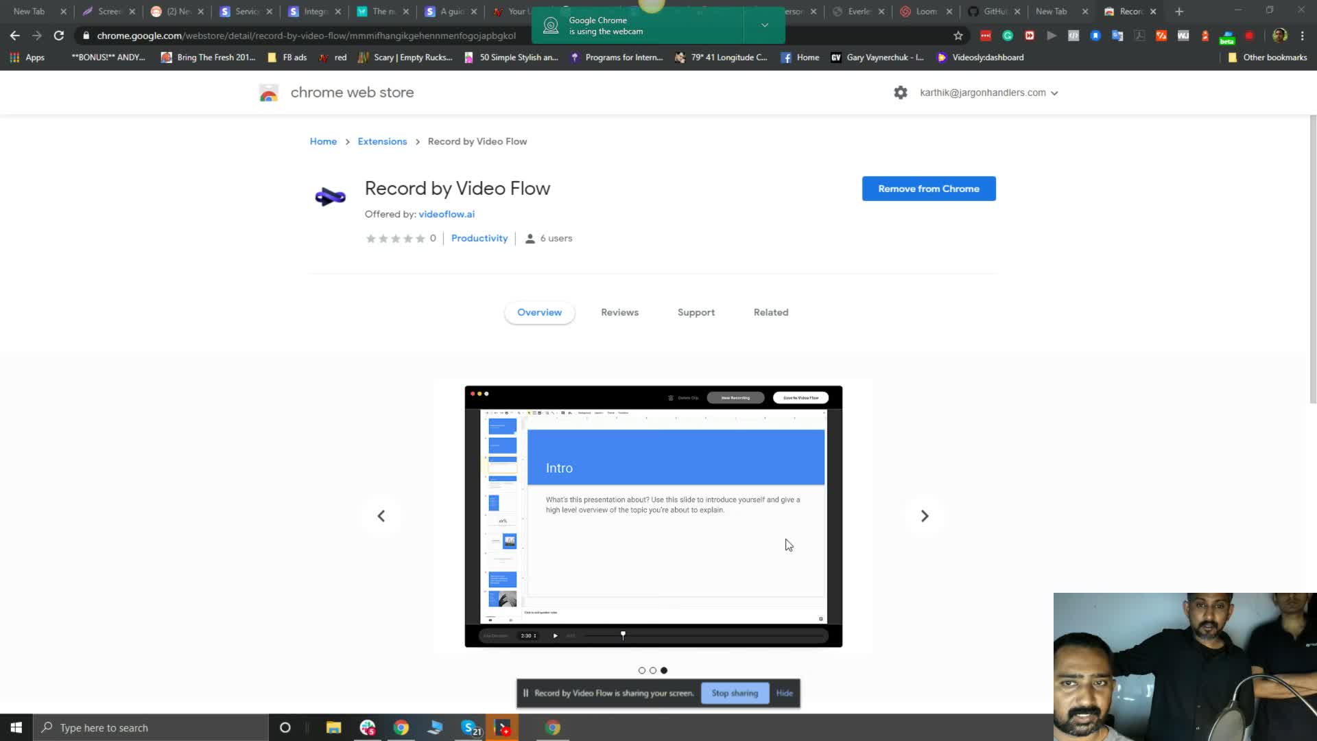Open the Windows Start menu
Image resolution: width=1317 pixels, height=741 pixels.
[x=16, y=727]
